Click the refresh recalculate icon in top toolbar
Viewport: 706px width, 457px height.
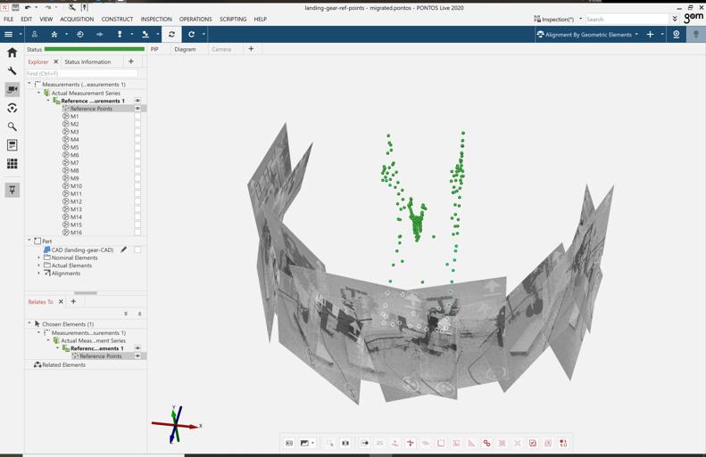click(171, 35)
